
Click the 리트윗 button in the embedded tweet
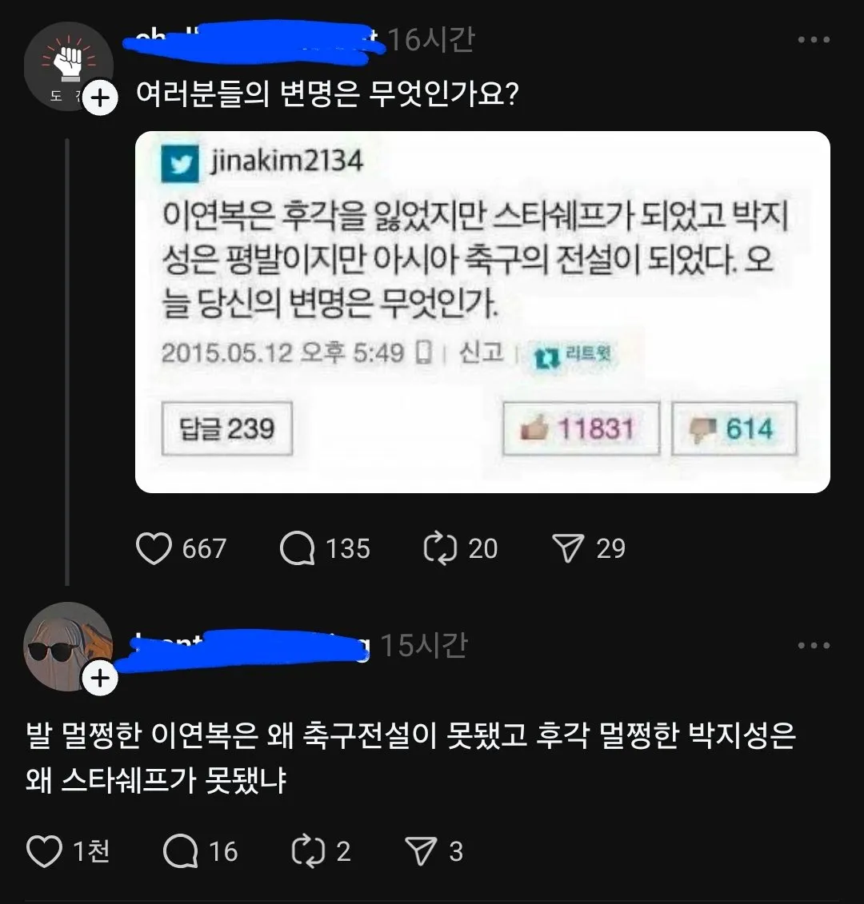[574, 354]
